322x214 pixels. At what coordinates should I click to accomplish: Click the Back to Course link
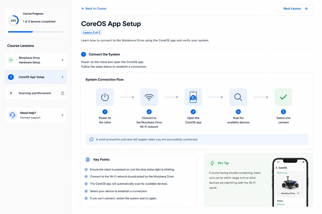tap(94, 8)
